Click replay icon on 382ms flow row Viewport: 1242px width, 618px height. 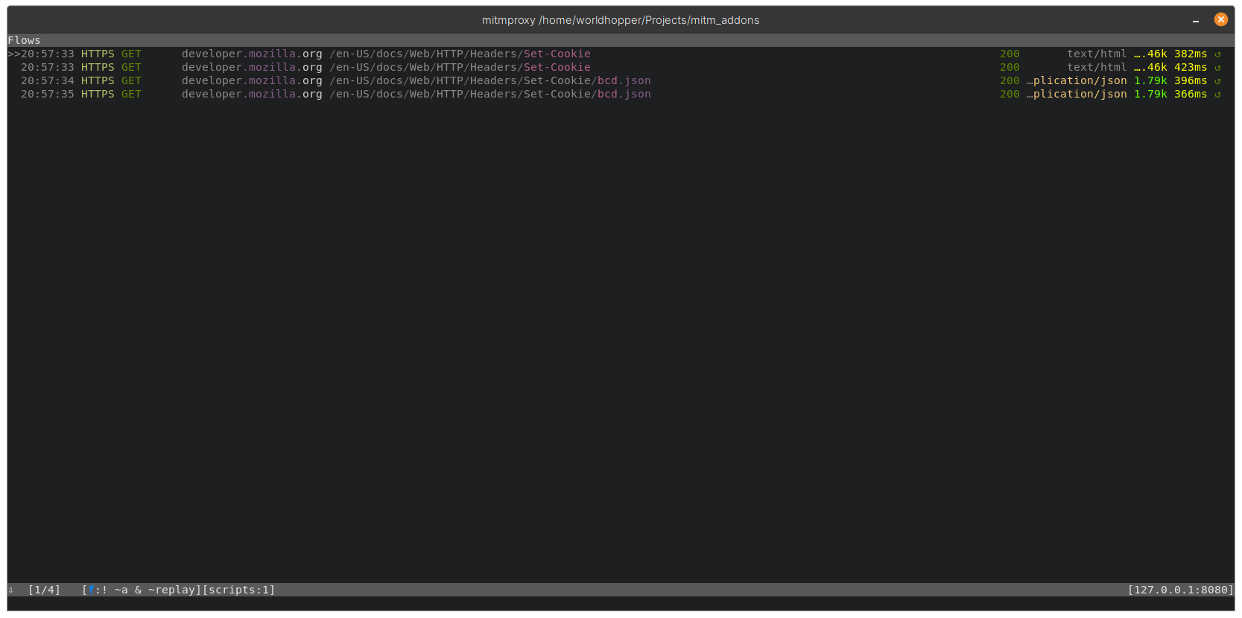coord(1217,54)
